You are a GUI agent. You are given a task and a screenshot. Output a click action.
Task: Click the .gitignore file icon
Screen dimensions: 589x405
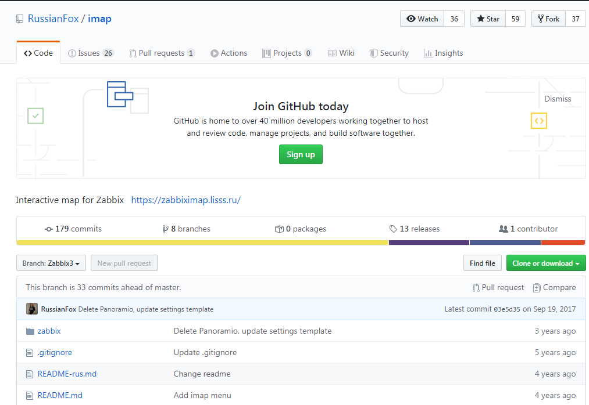coord(30,353)
